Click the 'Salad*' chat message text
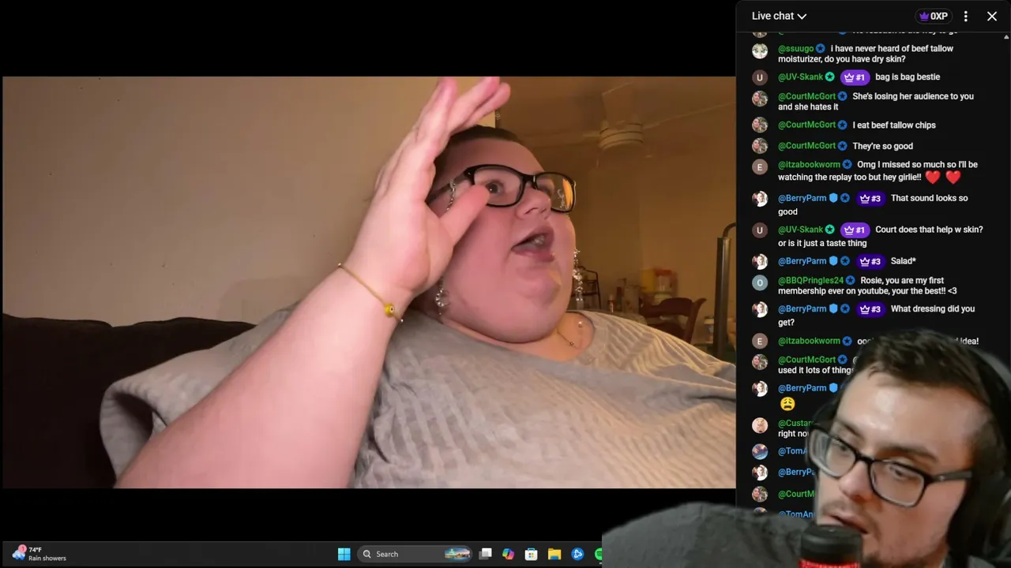The image size is (1011, 568). tap(903, 261)
